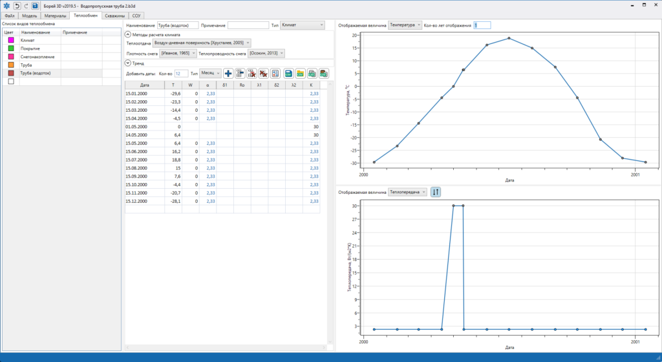Open the Месяц date type dropdown
This screenshot has width=662, height=362.
[210, 74]
